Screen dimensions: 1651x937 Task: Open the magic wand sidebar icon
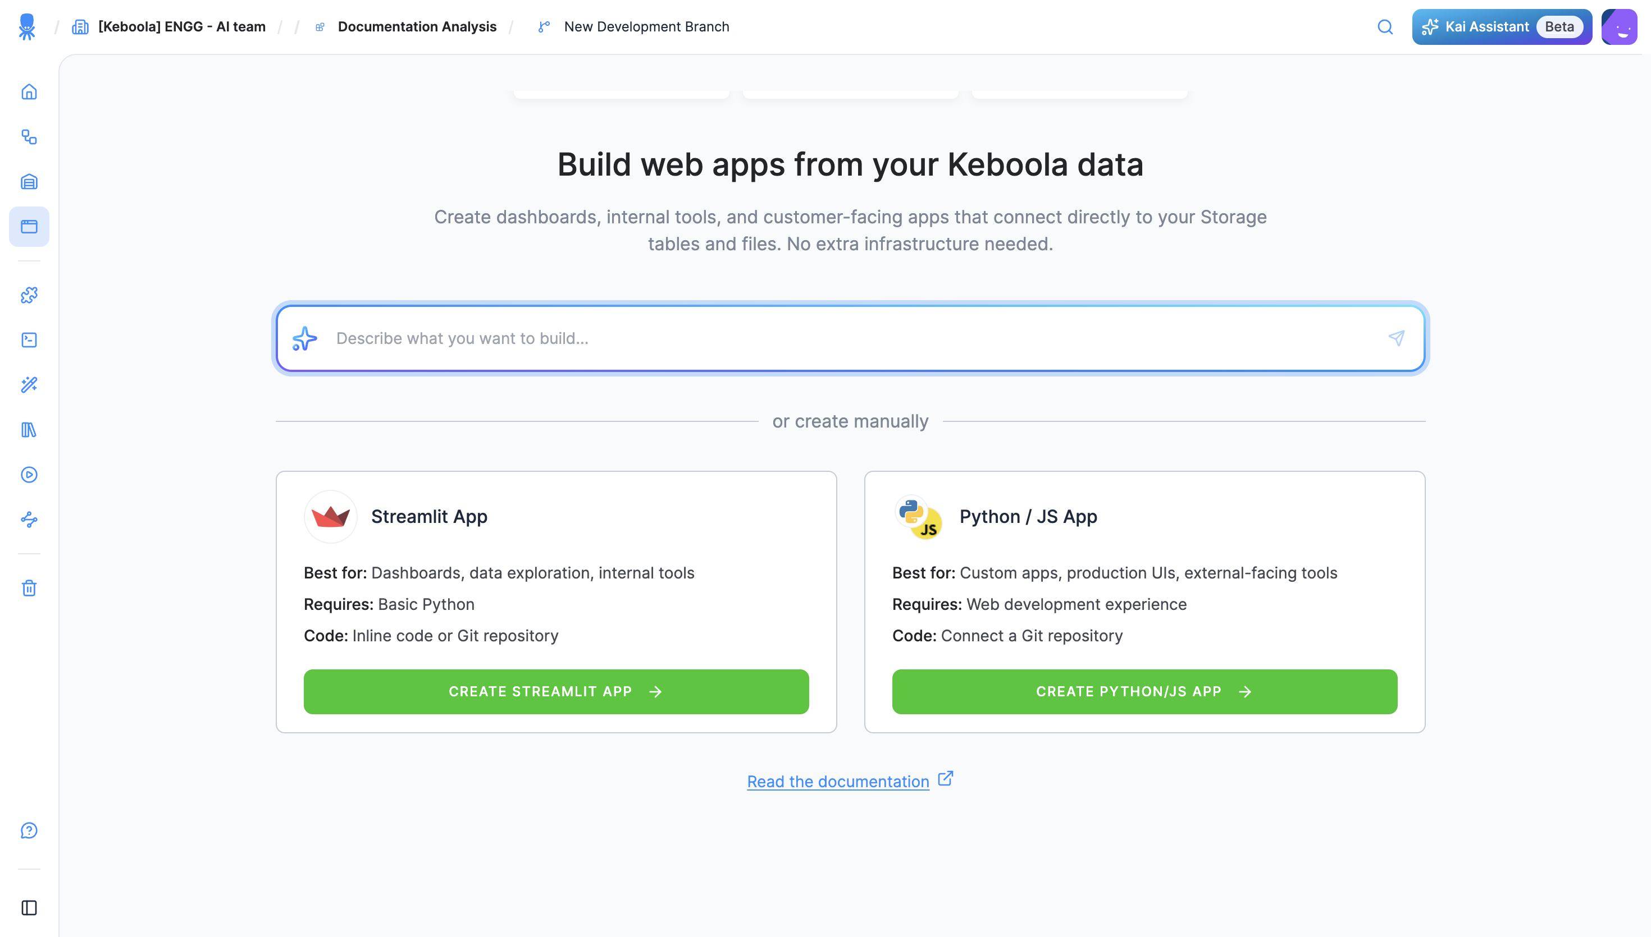[29, 385]
